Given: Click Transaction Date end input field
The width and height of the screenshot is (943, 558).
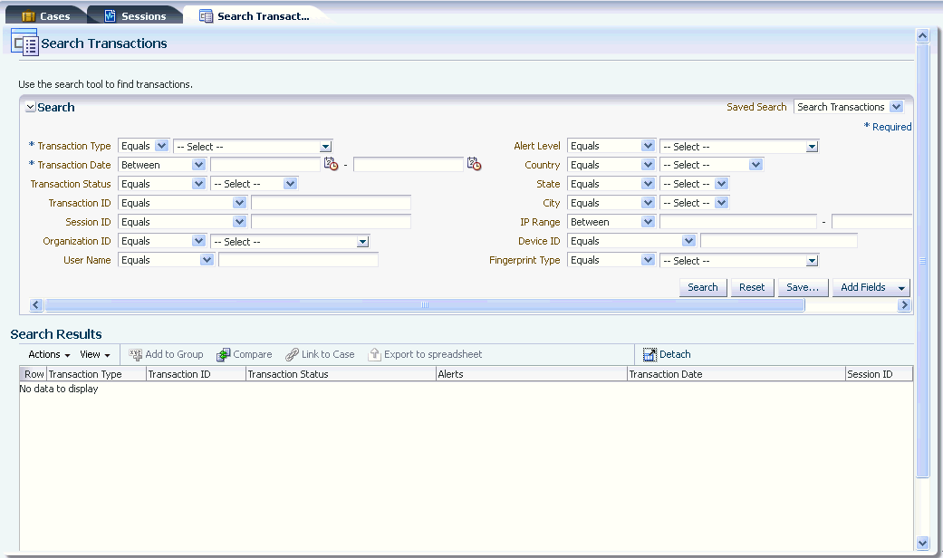Looking at the screenshot, I should pos(409,164).
